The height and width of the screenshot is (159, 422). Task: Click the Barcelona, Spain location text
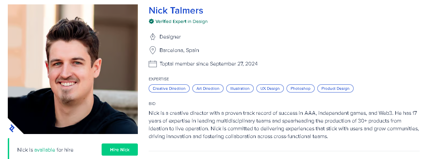pyautogui.click(x=179, y=50)
